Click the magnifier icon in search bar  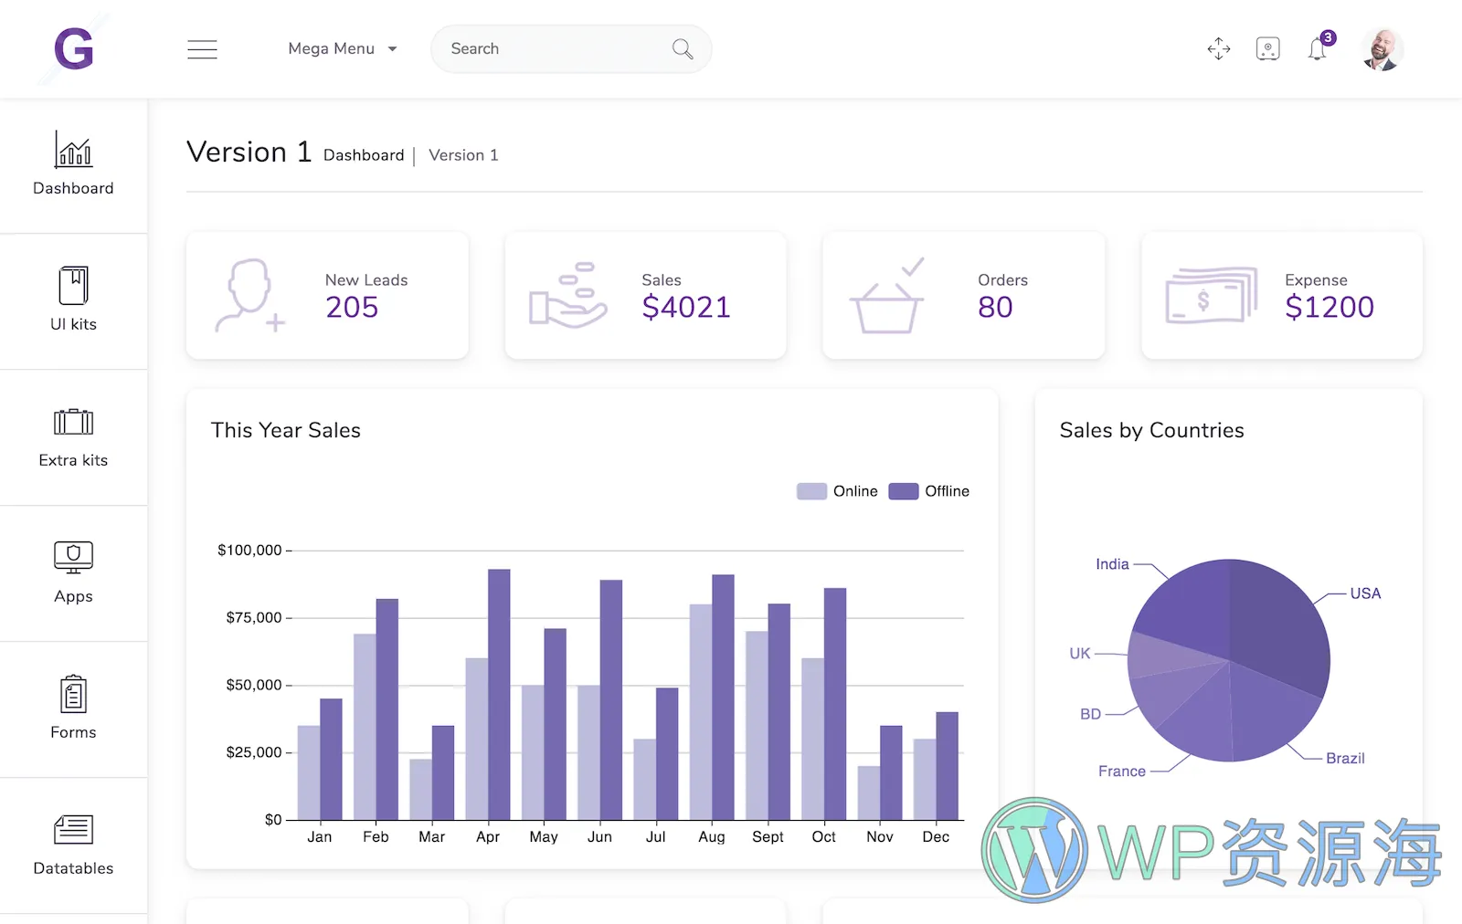[682, 49]
